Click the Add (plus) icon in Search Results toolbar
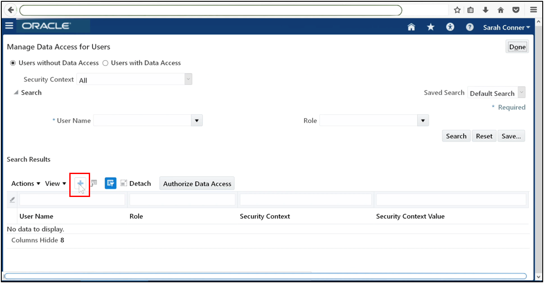This screenshot has height=284, width=544. click(x=80, y=183)
